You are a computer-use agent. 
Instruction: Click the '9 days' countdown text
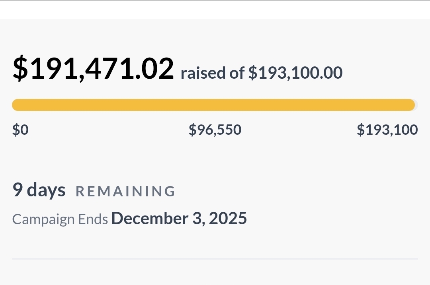pos(39,190)
